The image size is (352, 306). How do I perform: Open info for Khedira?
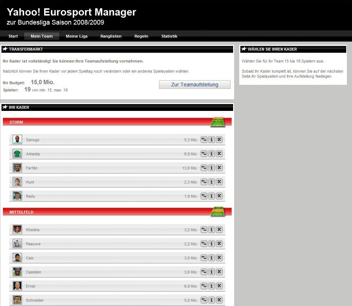[x=211, y=229]
